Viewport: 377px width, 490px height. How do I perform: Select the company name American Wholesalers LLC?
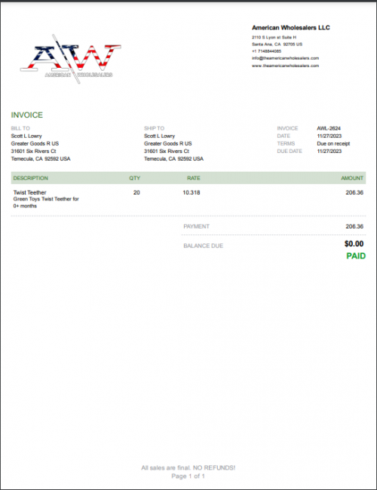tap(291, 28)
